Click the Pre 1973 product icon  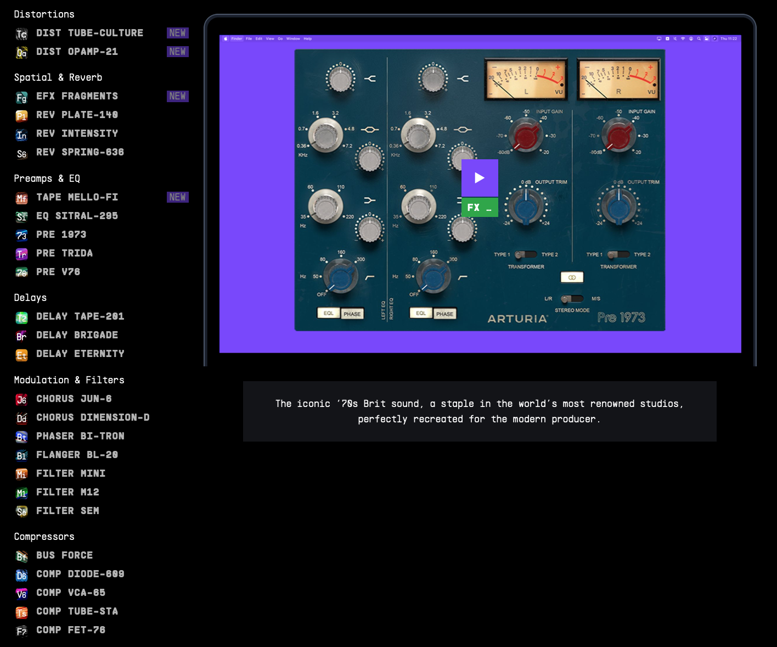pos(21,236)
